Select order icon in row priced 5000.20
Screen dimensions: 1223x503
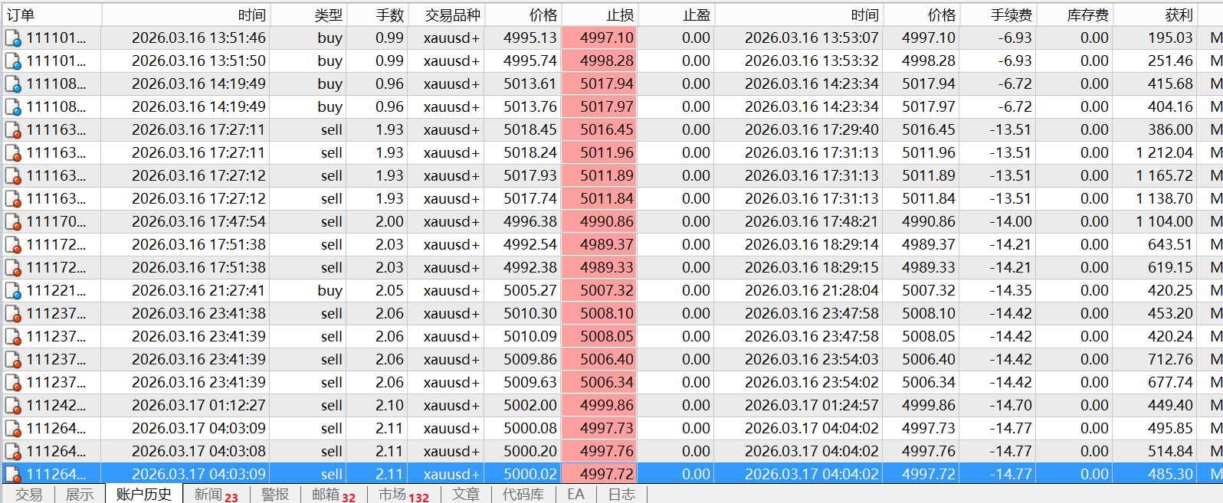[x=13, y=451]
